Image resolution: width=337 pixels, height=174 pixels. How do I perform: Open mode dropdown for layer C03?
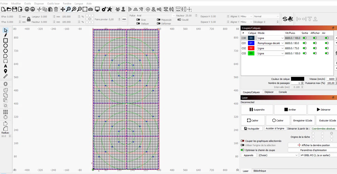pyautogui.click(x=270, y=53)
